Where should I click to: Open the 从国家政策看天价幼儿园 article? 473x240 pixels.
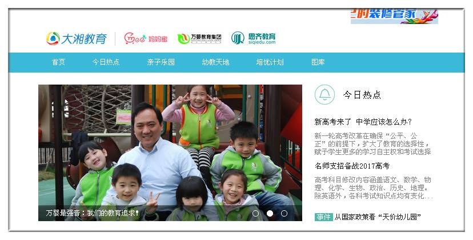pos(378,217)
